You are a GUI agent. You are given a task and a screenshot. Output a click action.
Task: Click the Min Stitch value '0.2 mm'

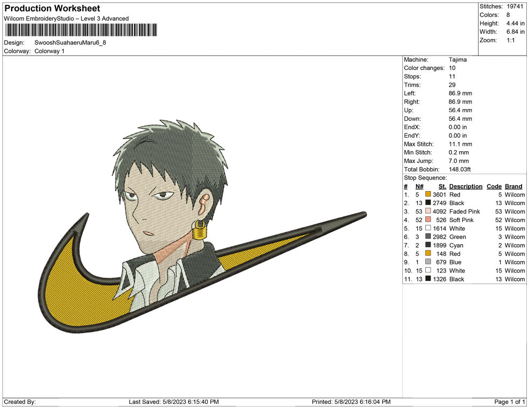(459, 152)
